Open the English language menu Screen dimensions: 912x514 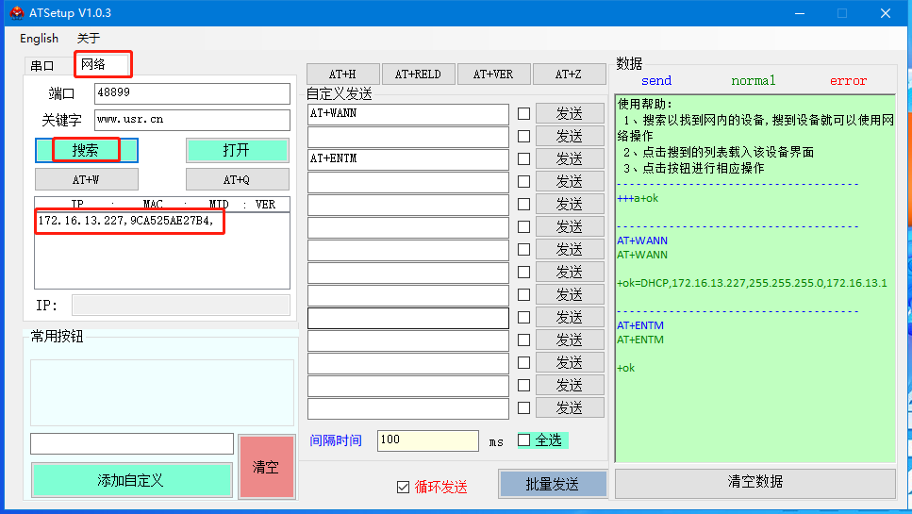[x=39, y=39]
